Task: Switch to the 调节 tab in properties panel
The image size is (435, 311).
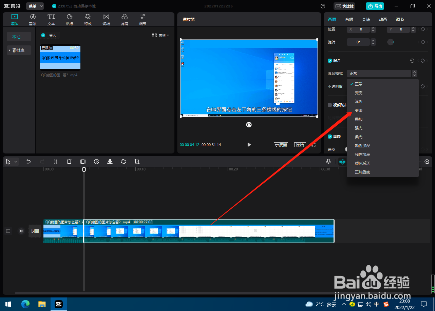Action: (x=400, y=20)
